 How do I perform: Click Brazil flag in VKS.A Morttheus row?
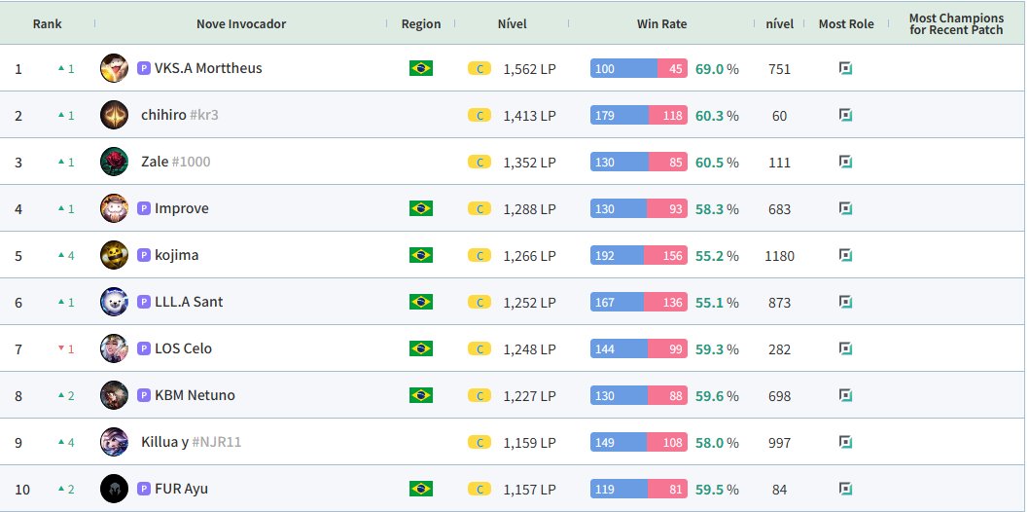(421, 68)
